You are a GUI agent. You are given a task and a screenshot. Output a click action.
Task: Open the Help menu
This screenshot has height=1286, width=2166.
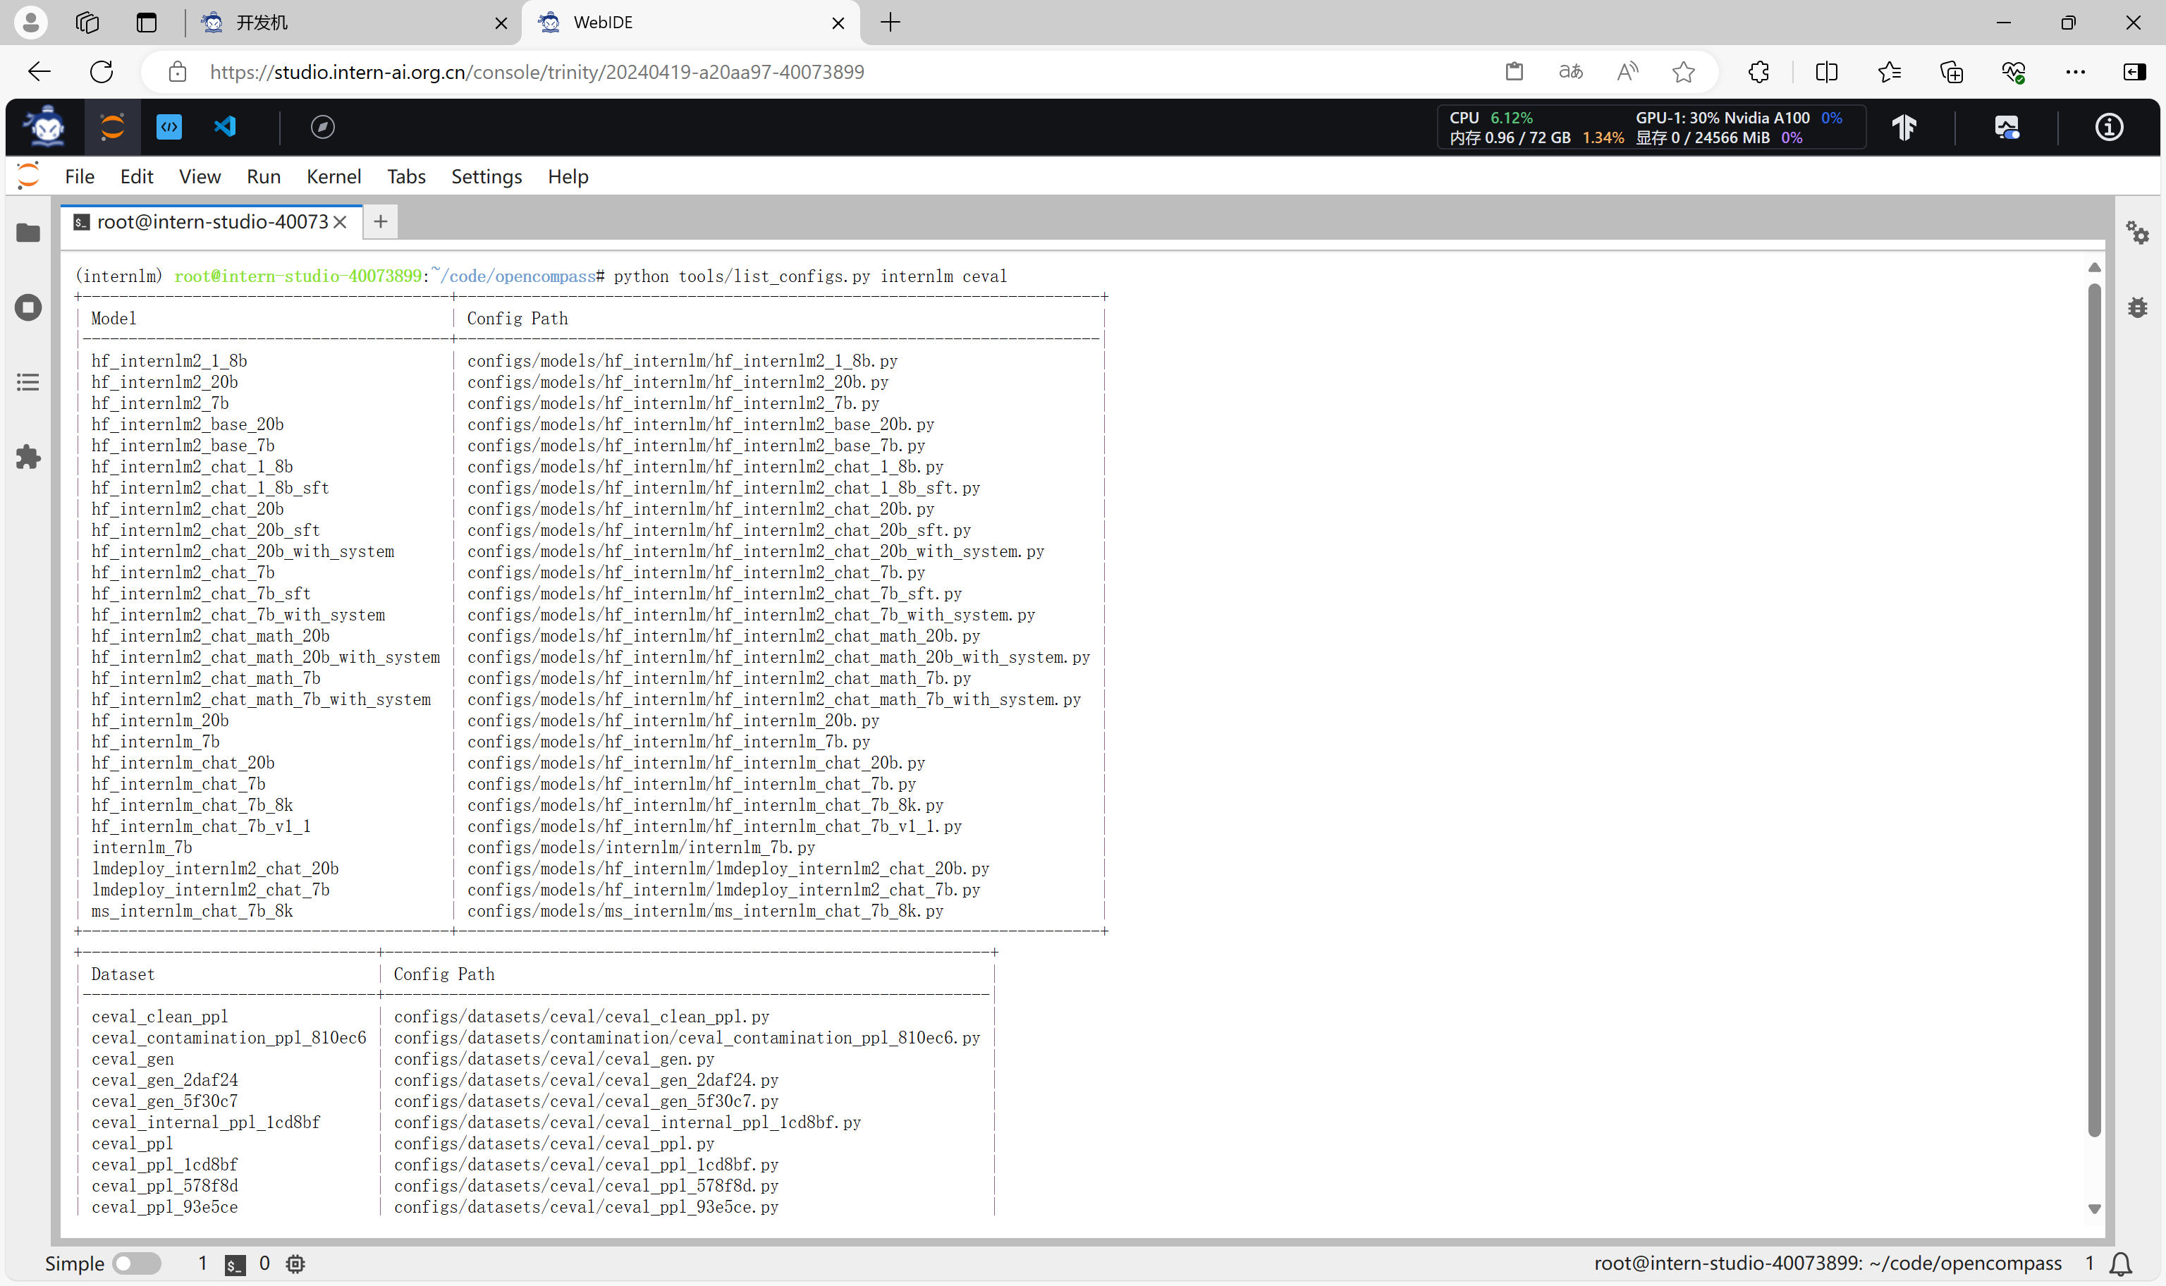tap(568, 176)
